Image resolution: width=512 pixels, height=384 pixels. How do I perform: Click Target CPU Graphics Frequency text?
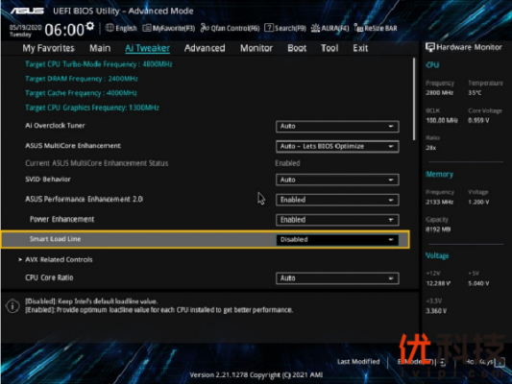coord(92,108)
